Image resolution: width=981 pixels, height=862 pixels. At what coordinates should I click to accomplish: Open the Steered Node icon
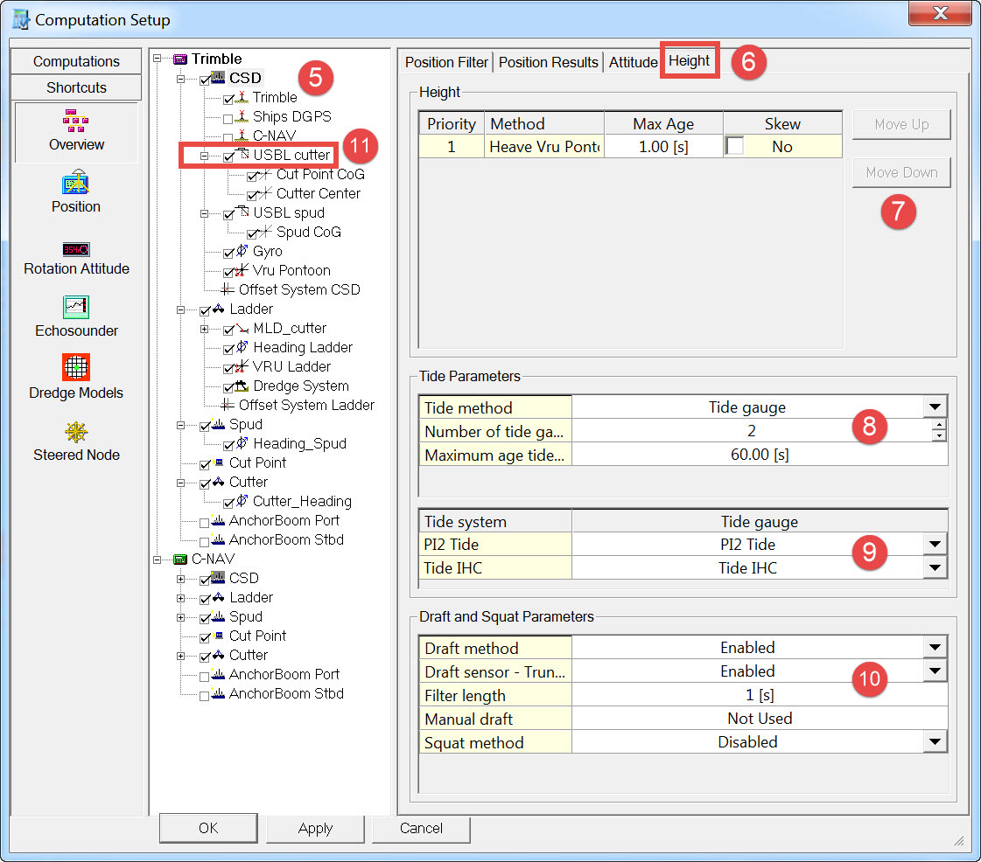pos(76,432)
